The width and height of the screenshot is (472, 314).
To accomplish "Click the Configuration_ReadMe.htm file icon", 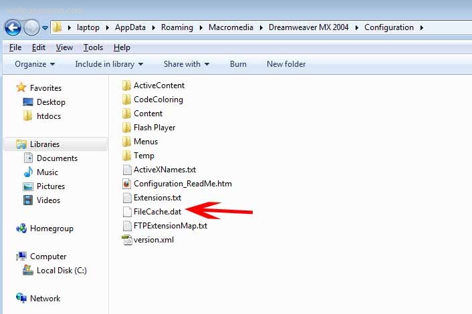I will click(x=127, y=184).
